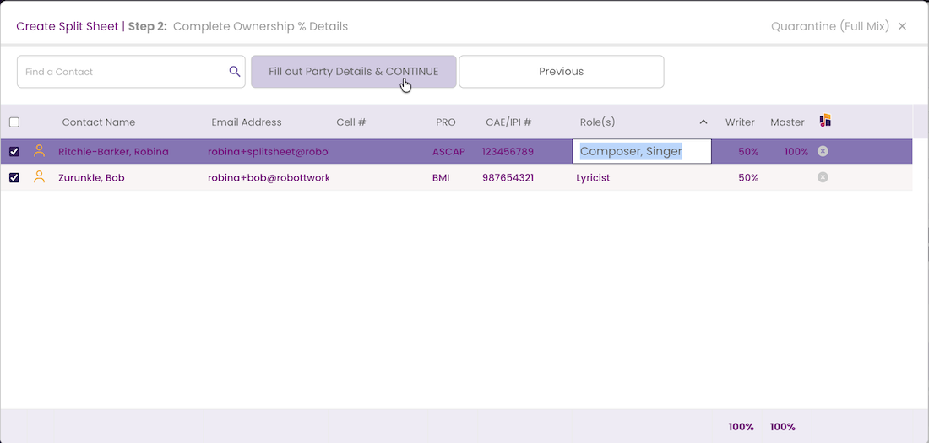Sort by the Contact Name column header
Viewport: 929px width, 443px height.
98,122
